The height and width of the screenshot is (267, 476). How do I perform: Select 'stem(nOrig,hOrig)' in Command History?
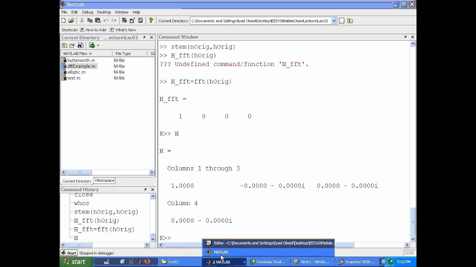coord(106,212)
